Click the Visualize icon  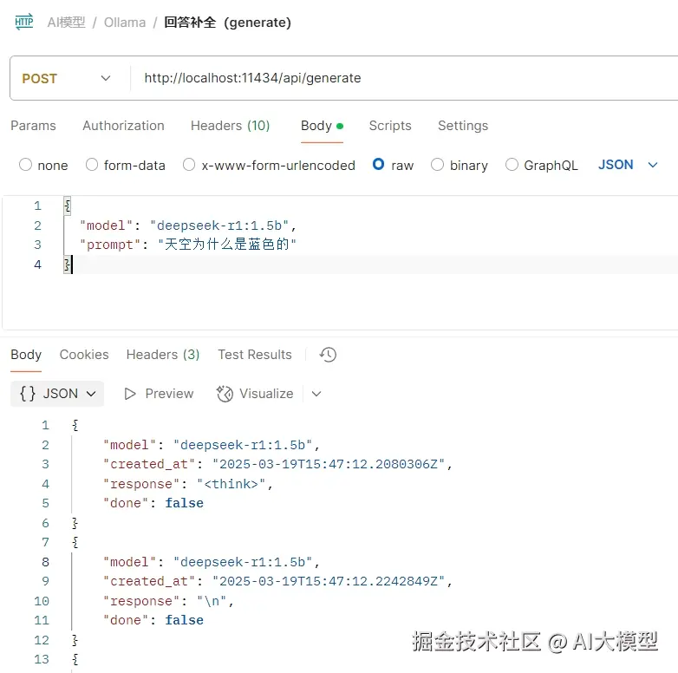225,394
